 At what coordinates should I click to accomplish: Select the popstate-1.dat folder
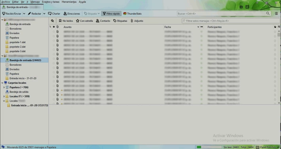(17, 42)
